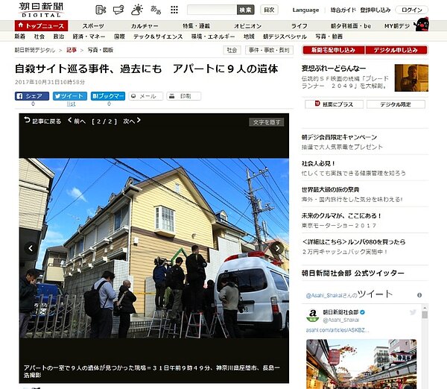Open カルチャー section
This screenshot has height=389, width=447.
click(x=145, y=26)
